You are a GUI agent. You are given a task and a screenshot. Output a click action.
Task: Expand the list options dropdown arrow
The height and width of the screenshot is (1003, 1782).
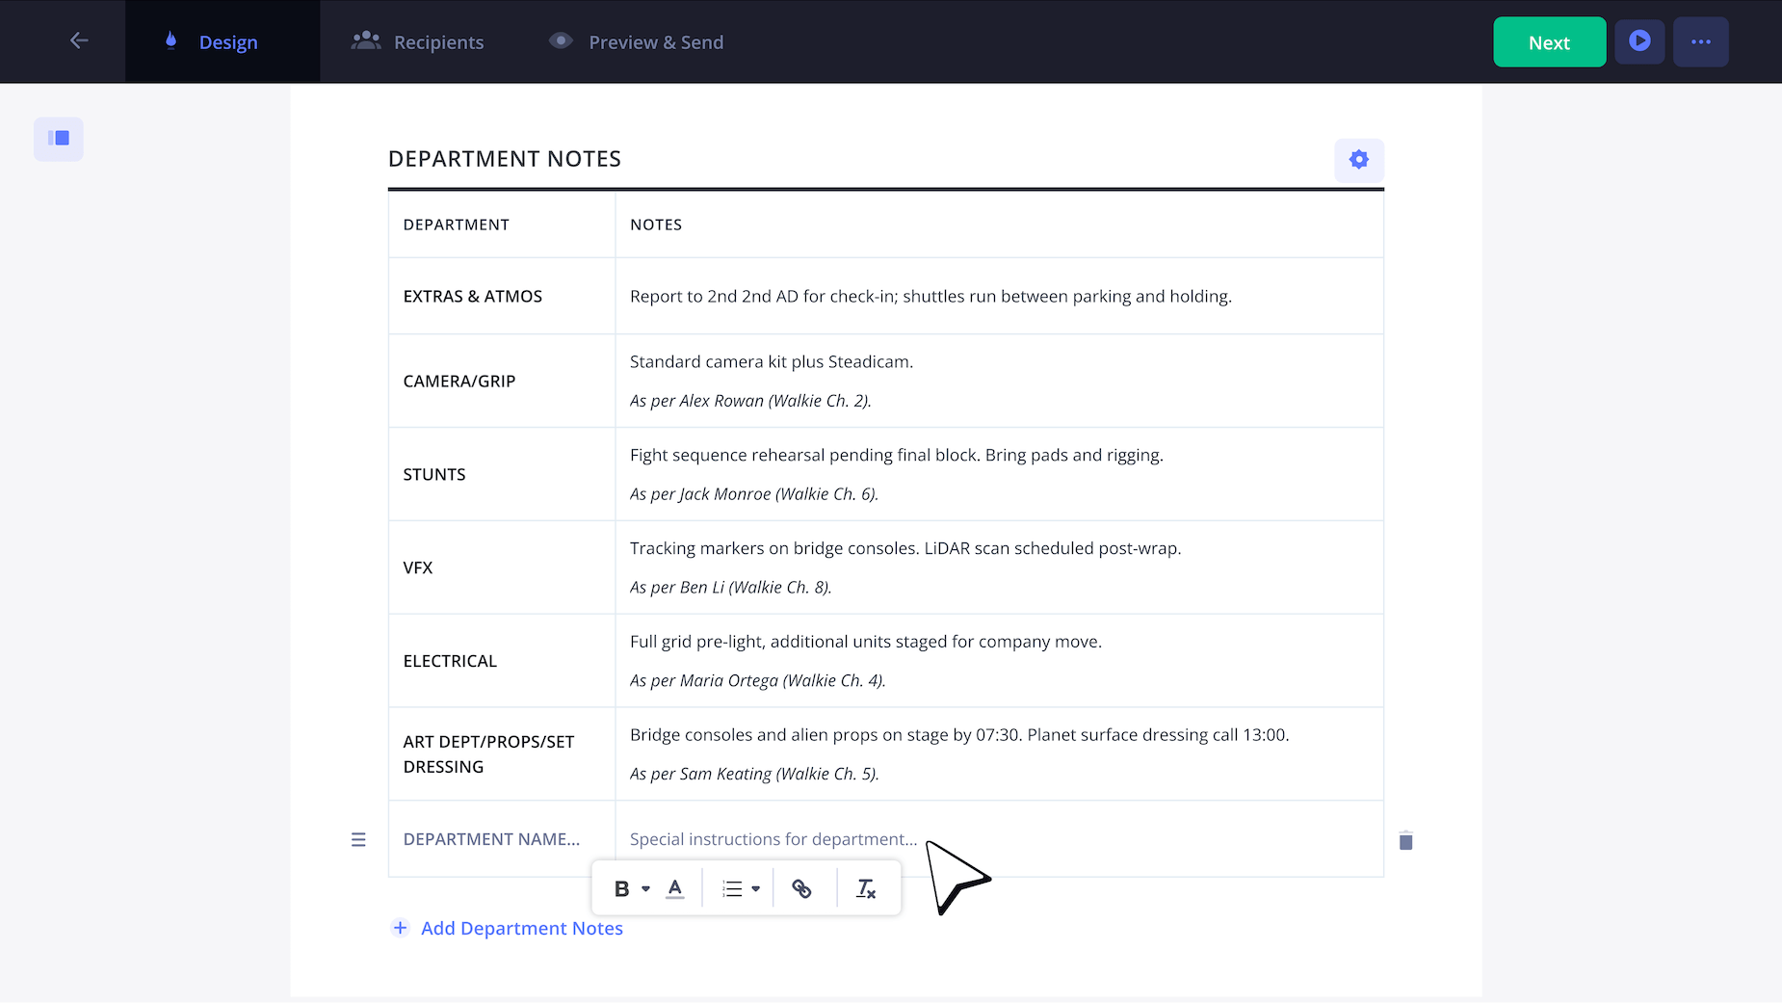756,889
